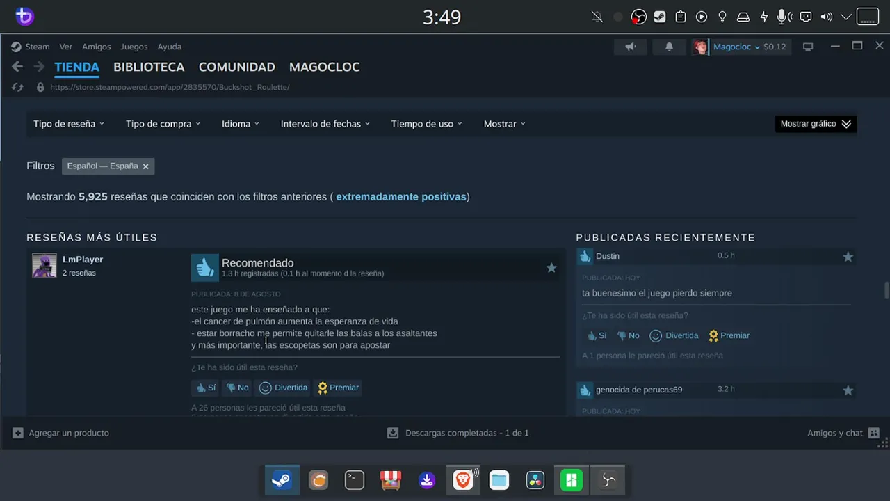Click the star on genocida de perucas69's review
890x501 pixels.
point(848,390)
